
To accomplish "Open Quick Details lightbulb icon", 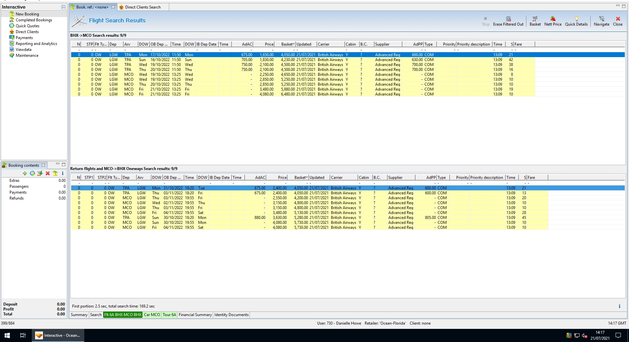I will 577,19.
